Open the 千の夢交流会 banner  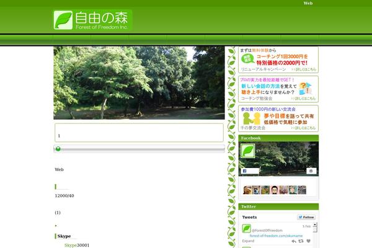tap(278, 118)
